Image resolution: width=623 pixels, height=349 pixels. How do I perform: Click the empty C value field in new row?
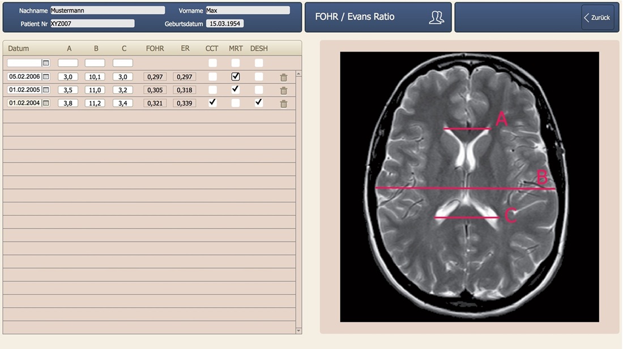[x=123, y=63]
